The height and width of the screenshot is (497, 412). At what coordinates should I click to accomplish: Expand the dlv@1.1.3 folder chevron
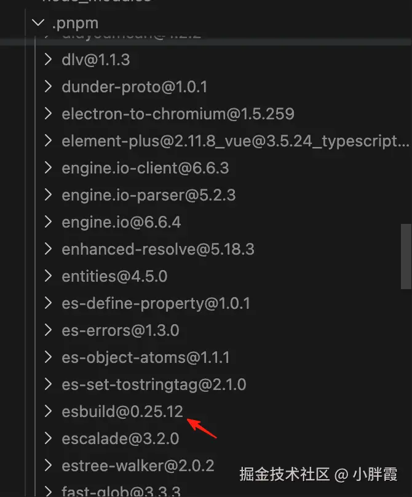coord(48,60)
